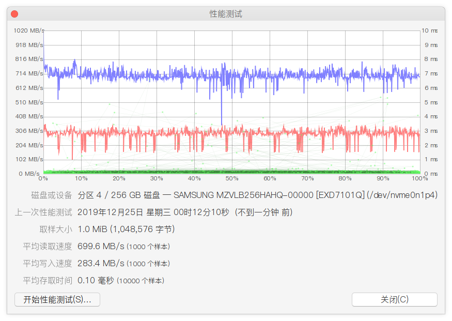Image resolution: width=452 pixels, height=321 pixels.
Task: Click the 开始性能测试(S)... button
Action: click(x=57, y=299)
